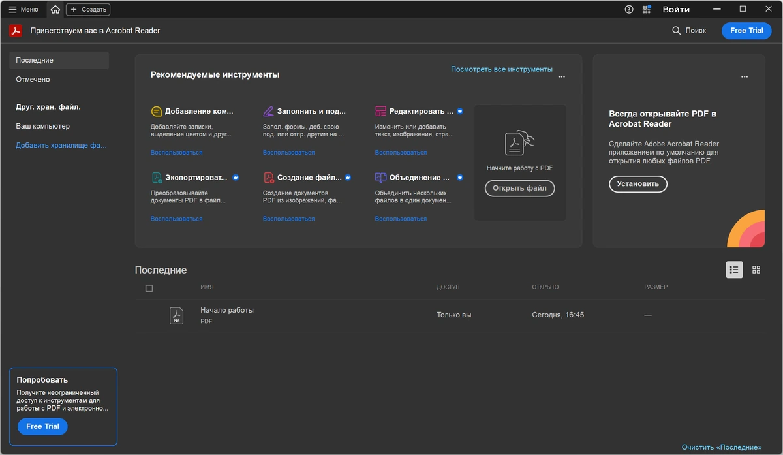Click the Только вы access cell
Screen dimensions: 783x455
click(x=454, y=315)
